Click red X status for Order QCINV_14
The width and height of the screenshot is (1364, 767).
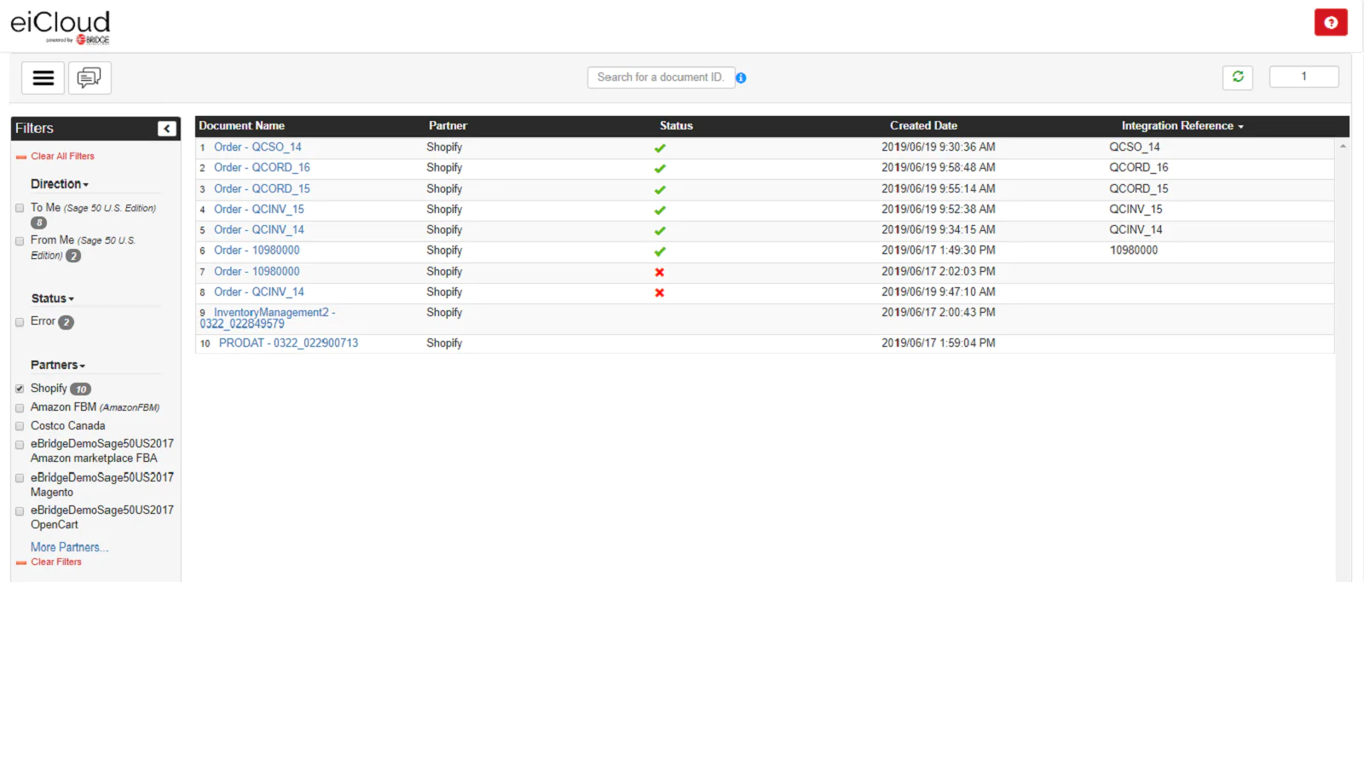point(659,292)
